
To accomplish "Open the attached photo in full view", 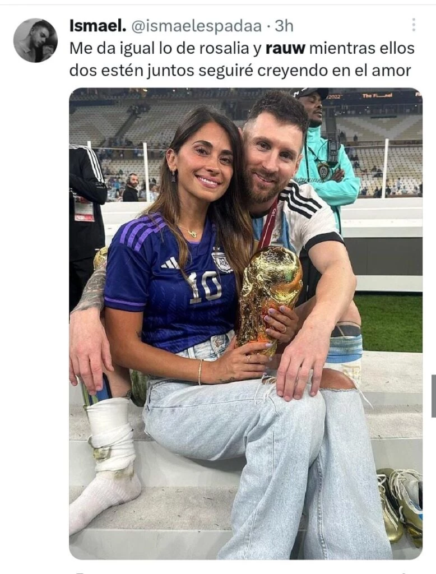I will 245,323.
